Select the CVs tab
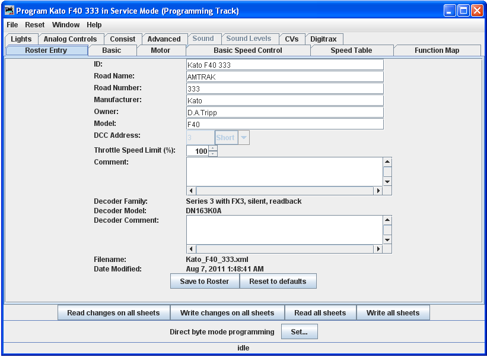 coord(291,39)
